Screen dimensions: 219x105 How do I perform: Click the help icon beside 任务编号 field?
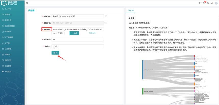[106, 23]
